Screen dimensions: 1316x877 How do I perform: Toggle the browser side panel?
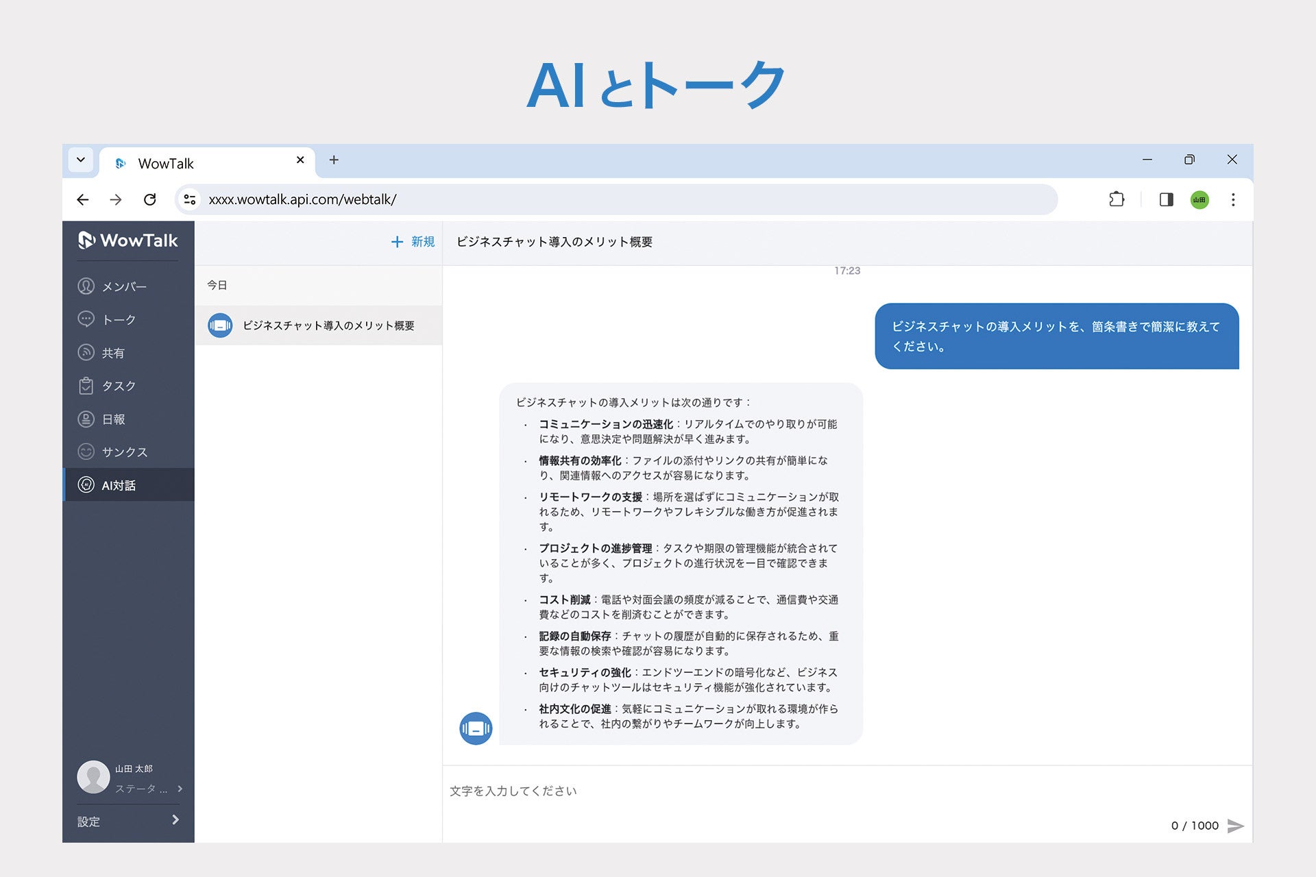pyautogui.click(x=1166, y=199)
